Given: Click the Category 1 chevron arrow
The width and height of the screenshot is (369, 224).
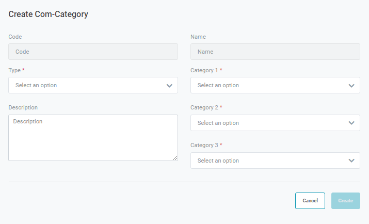Looking at the screenshot, I should (351, 86).
